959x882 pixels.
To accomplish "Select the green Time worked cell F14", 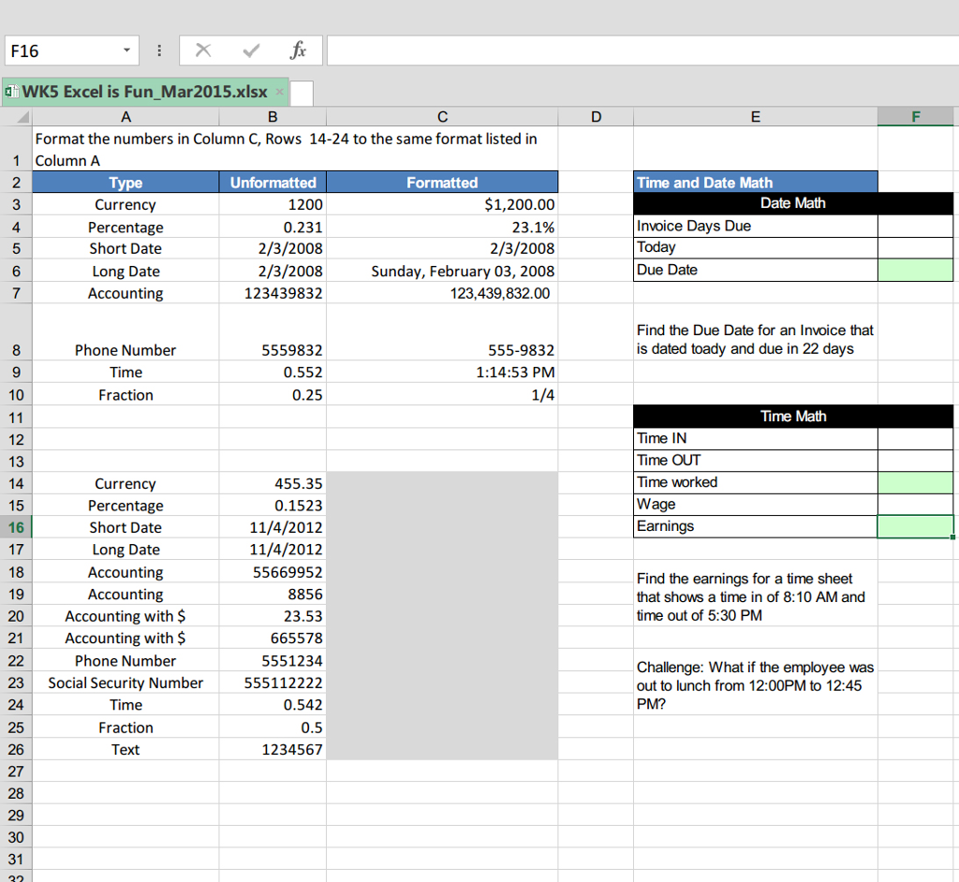I will coord(915,482).
